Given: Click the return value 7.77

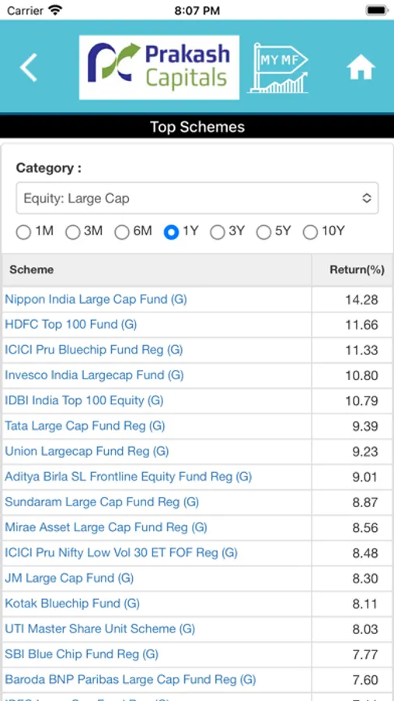Looking at the screenshot, I should click(365, 655).
